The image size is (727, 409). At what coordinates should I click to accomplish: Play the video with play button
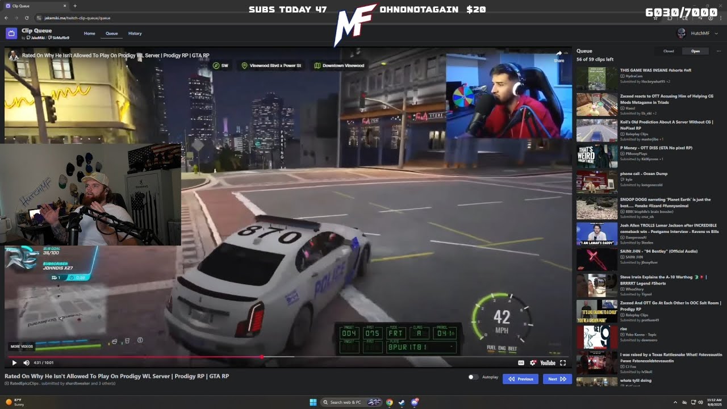coord(14,362)
